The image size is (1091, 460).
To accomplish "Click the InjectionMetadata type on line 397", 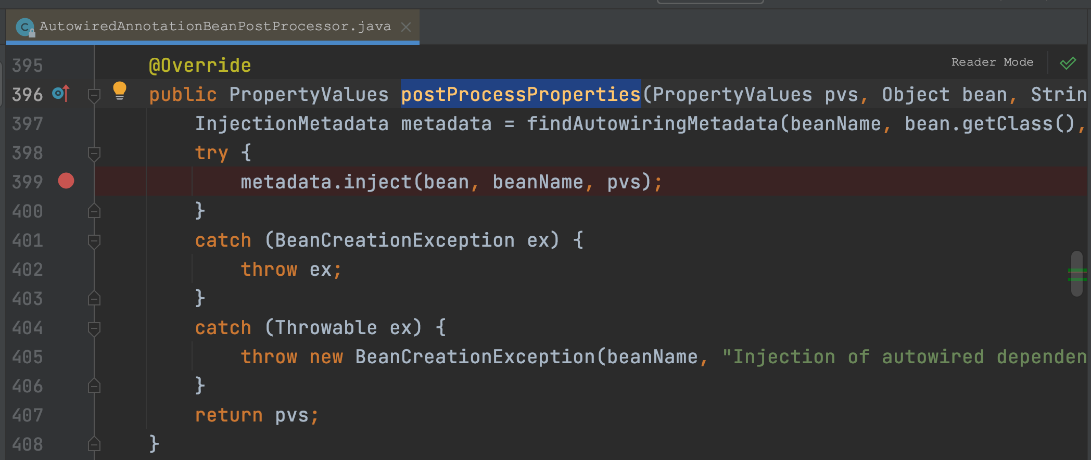I will [x=291, y=124].
